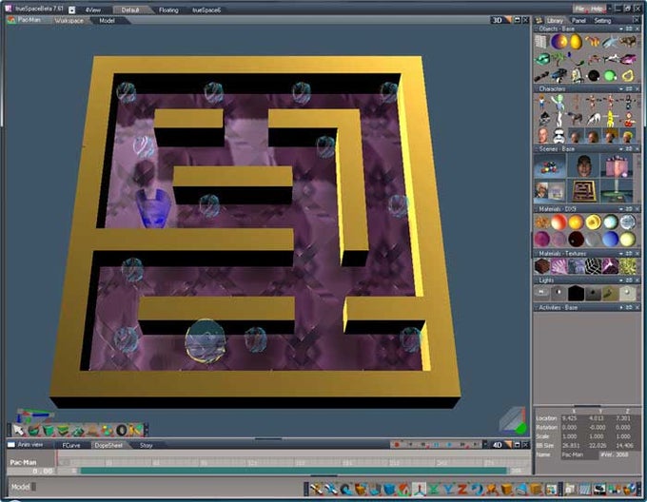The width and height of the screenshot is (647, 502).
Task: Click the colored spheres icon in viewport toolbar
Action: (108, 431)
